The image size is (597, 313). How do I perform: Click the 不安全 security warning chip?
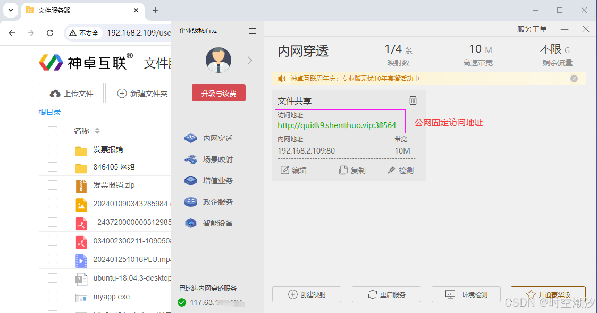pos(84,33)
